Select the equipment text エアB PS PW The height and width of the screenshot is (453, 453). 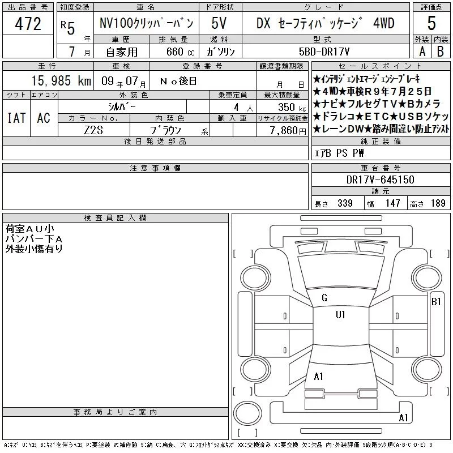[x=339, y=153]
